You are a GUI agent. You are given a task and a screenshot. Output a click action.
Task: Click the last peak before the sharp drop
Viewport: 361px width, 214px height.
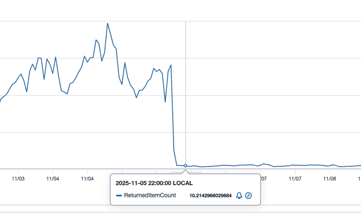[171, 65]
